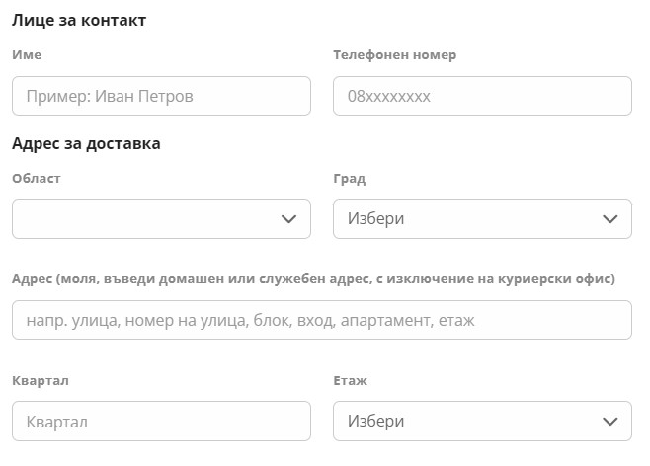Click the long 'Адрес' instruction label

(x=313, y=279)
